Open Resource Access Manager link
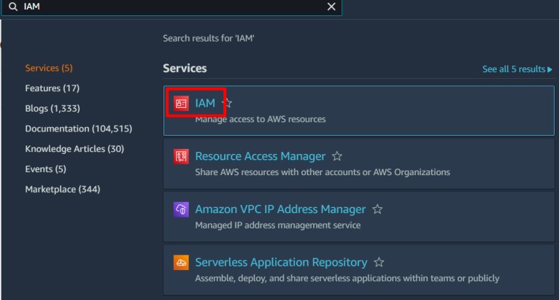The image size is (559, 300). pos(261,156)
